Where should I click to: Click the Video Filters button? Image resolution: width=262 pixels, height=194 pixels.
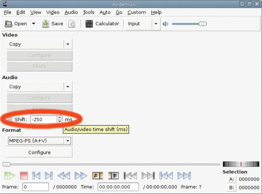39,67
